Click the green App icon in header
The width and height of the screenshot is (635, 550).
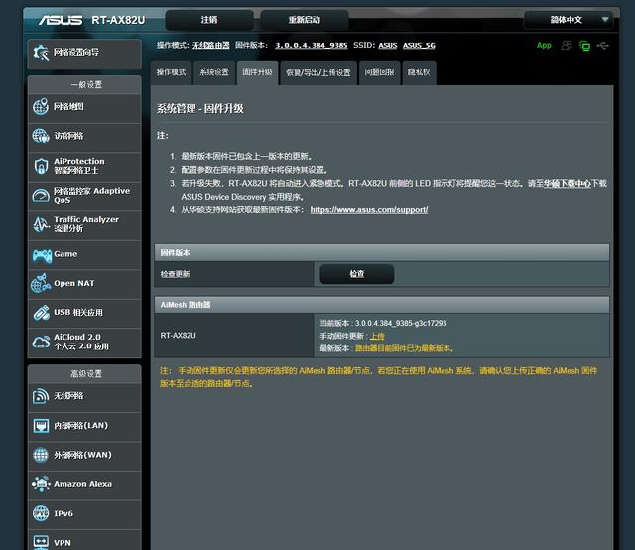544,45
